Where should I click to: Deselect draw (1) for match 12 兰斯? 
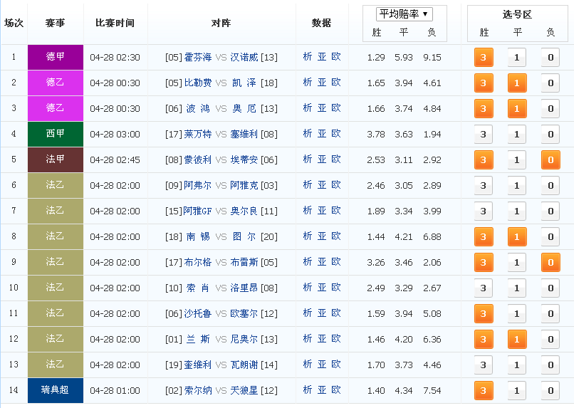pyautogui.click(x=517, y=339)
